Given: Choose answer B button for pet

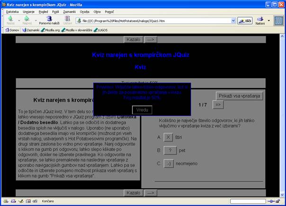Looking at the screenshot, I should click(x=170, y=151).
